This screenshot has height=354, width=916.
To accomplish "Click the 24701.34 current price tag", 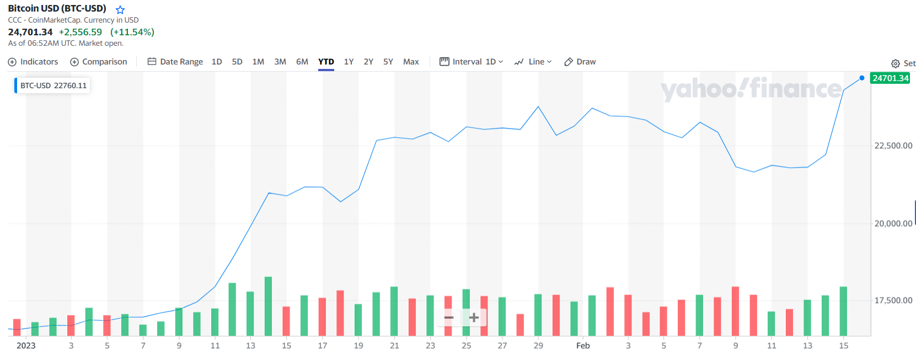I will (890, 78).
